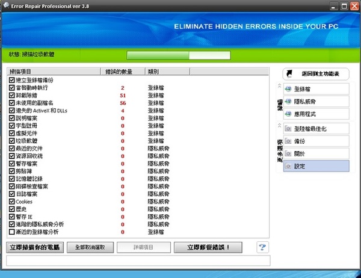This screenshot has height=278, width=361.
Task: Sort by the 錯誤的數量 column header
Action: click(x=123, y=72)
